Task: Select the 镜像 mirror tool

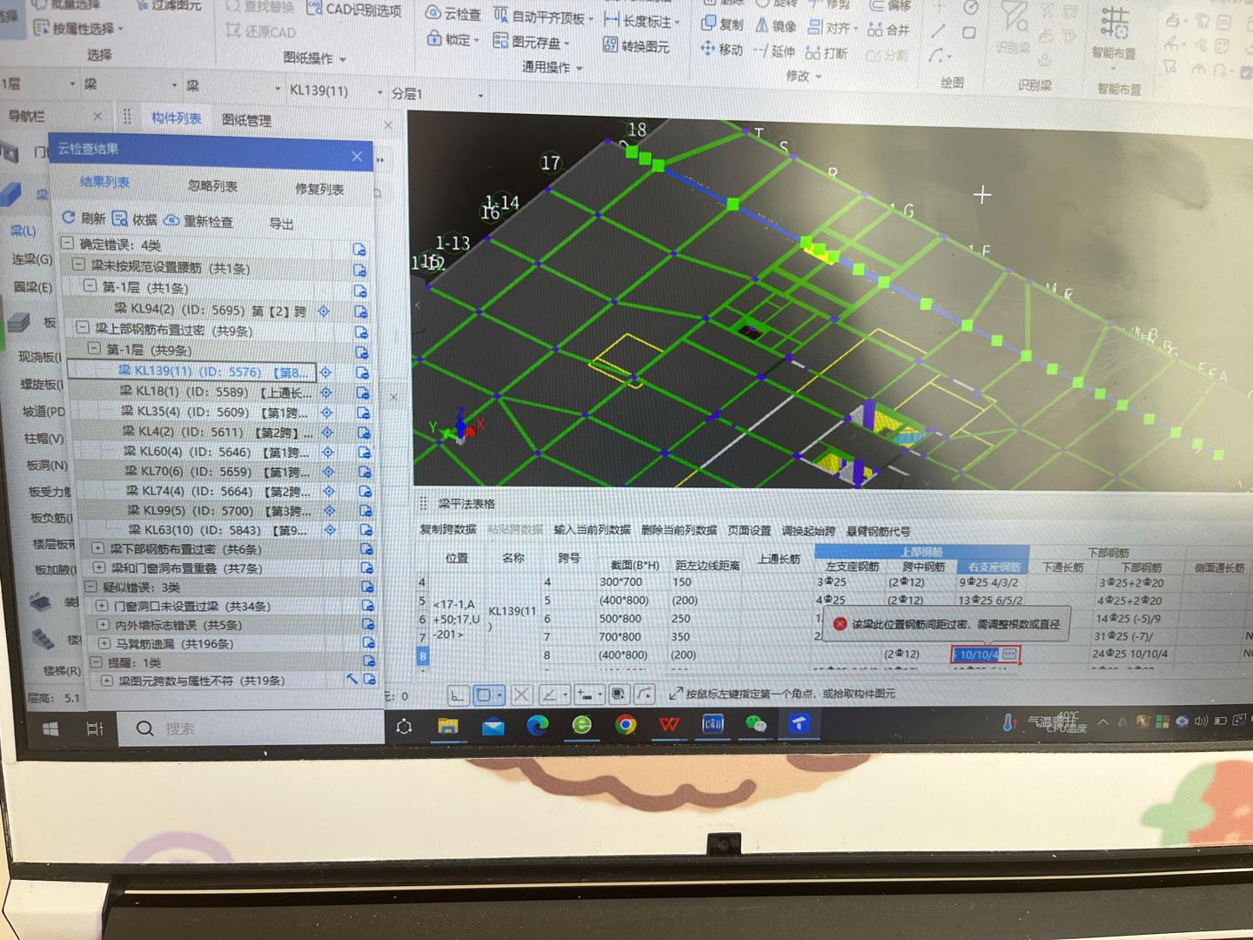Action: pyautogui.click(x=776, y=26)
